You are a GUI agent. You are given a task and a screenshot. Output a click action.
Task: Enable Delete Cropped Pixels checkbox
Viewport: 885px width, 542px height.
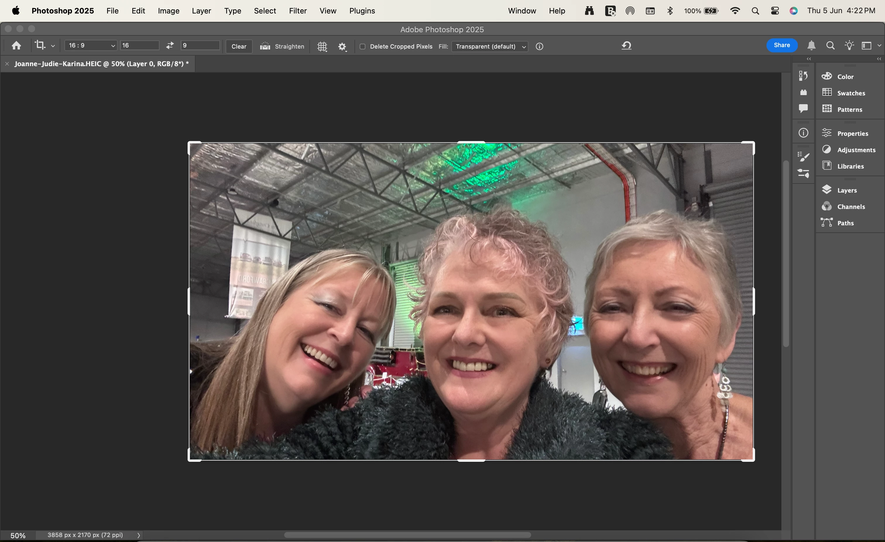coord(362,46)
